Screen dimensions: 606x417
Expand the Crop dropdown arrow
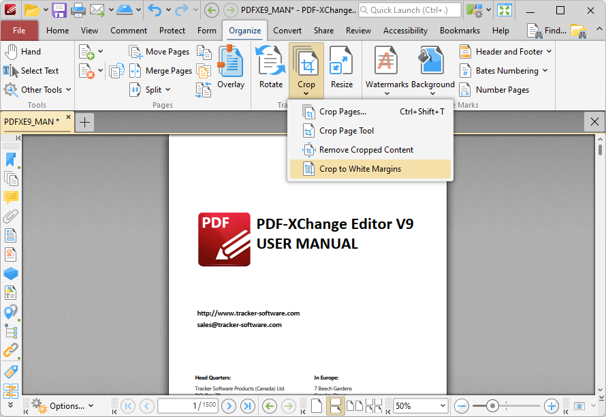click(306, 93)
